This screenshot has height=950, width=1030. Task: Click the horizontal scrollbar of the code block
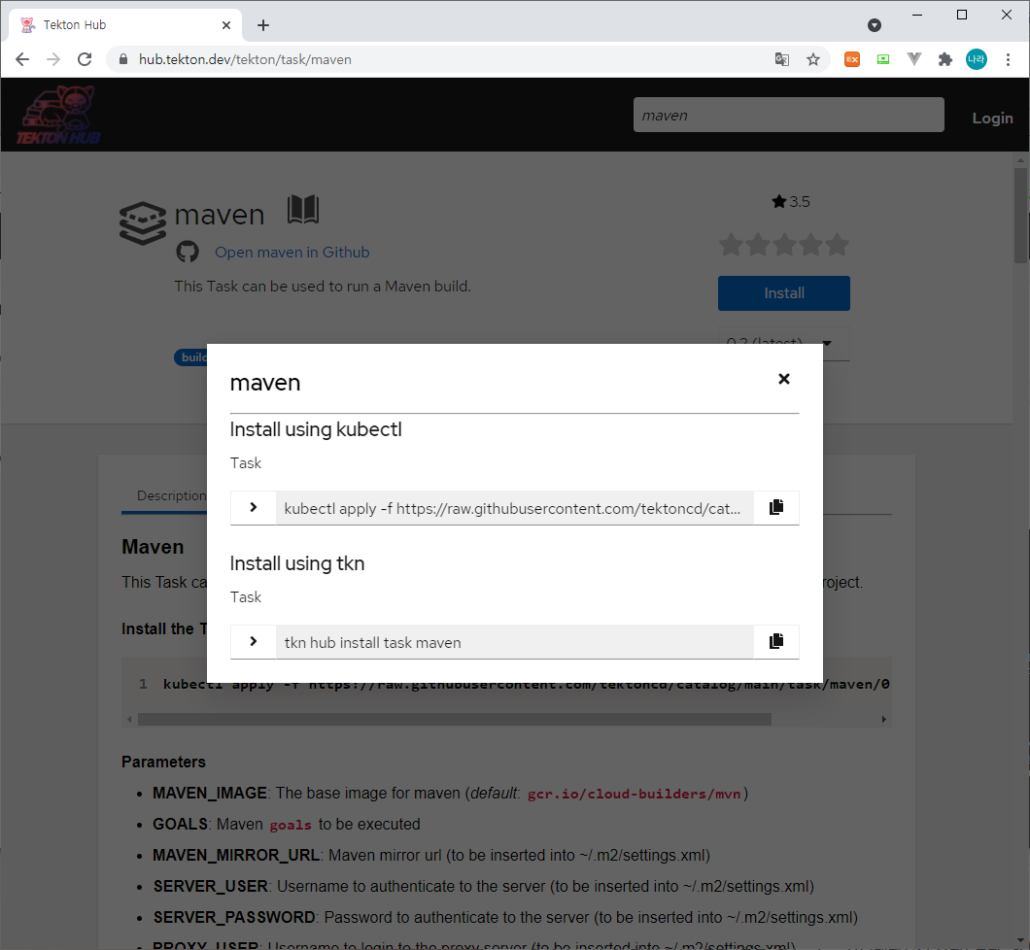click(x=454, y=719)
